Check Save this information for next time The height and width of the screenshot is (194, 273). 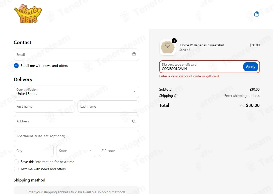[x=16, y=162]
